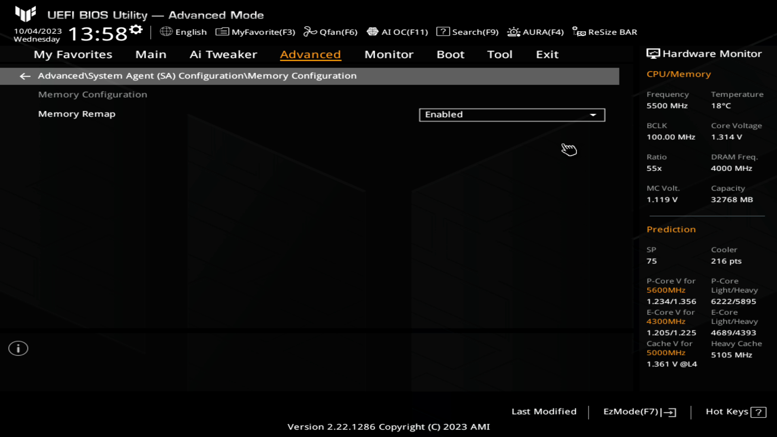Click the 55x ratio value

[654, 168]
